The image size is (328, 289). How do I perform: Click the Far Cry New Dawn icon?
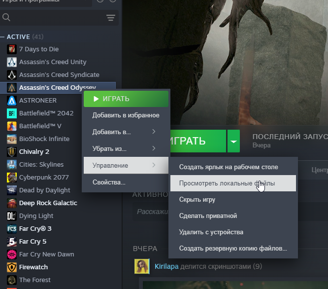point(12,254)
